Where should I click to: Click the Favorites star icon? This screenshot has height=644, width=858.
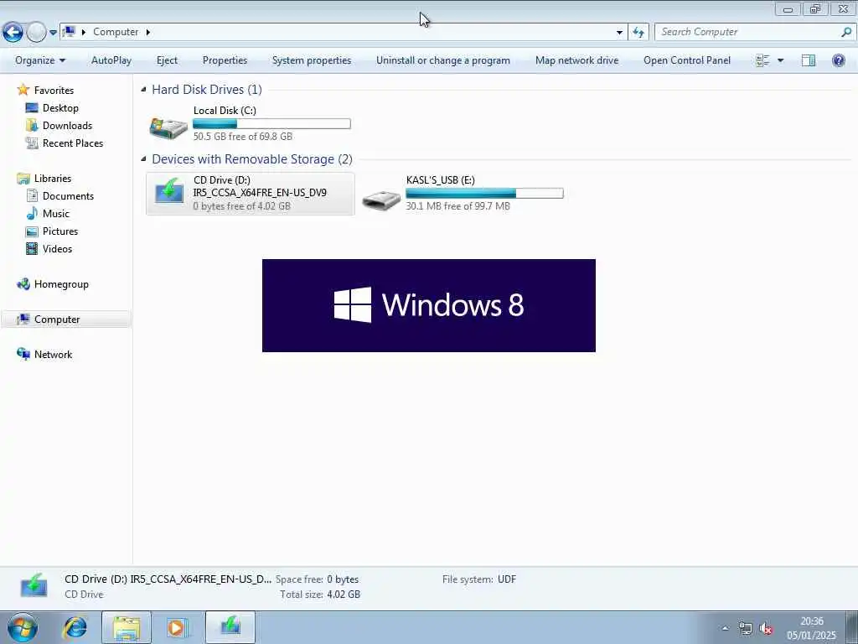[23, 89]
